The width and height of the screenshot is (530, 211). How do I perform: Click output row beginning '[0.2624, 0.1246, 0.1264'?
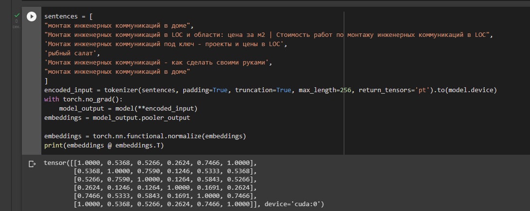pyautogui.click(x=165, y=188)
